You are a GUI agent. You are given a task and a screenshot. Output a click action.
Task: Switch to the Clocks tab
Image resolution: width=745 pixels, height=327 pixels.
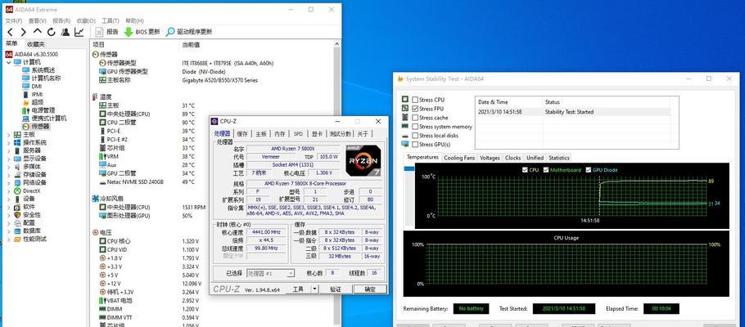pos(512,158)
